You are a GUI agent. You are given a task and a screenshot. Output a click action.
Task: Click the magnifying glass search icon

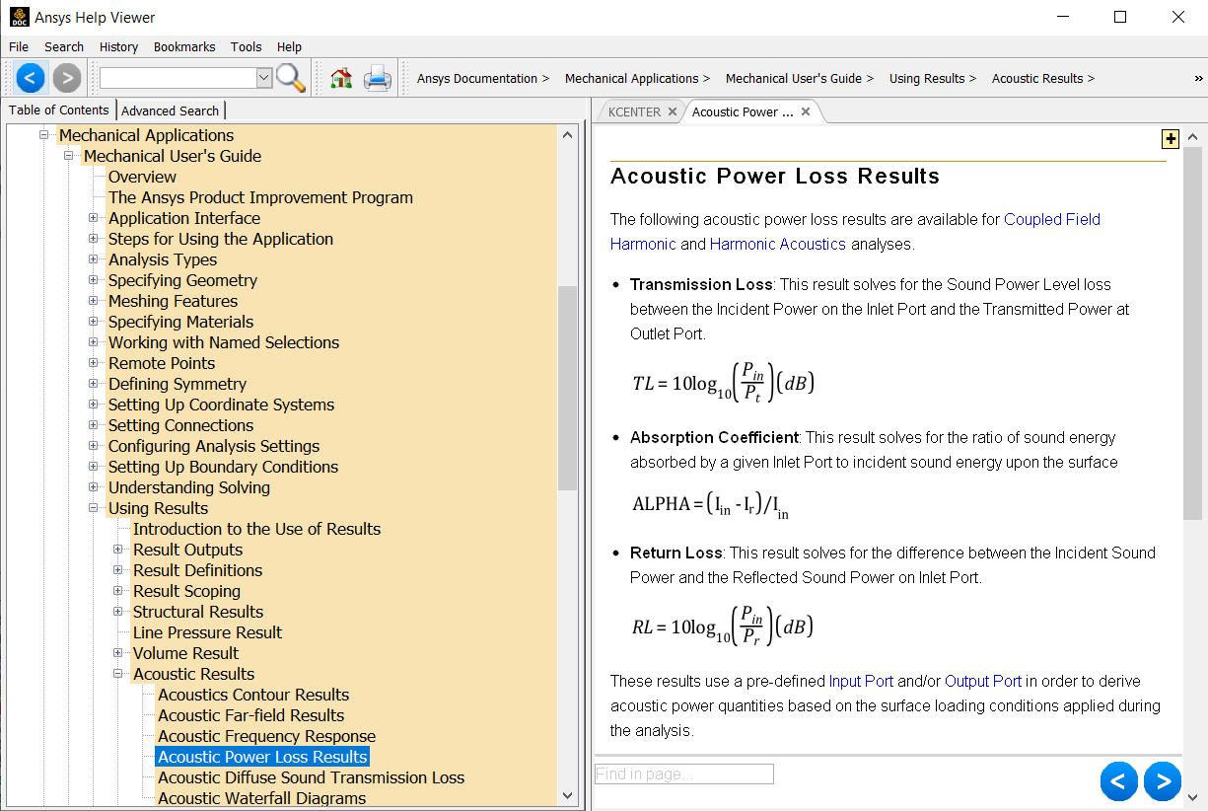291,78
